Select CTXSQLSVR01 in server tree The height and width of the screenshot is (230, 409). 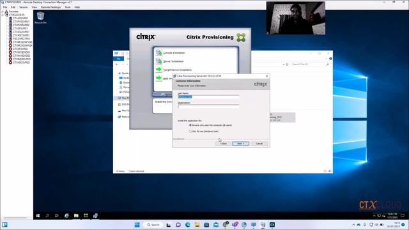[x=21, y=32]
